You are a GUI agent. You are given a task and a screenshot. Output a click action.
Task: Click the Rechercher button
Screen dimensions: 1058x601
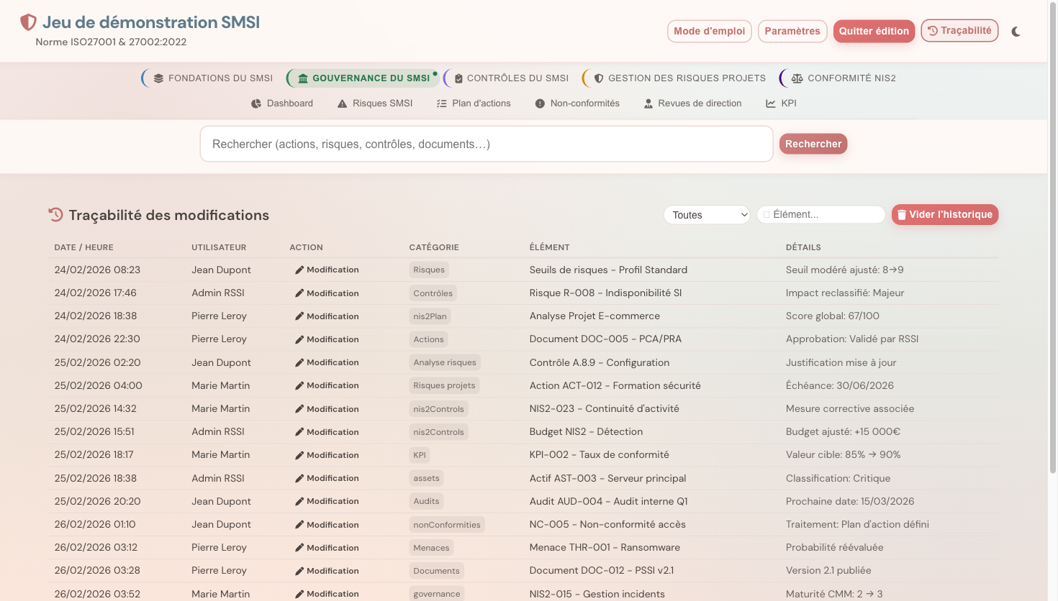[813, 144]
